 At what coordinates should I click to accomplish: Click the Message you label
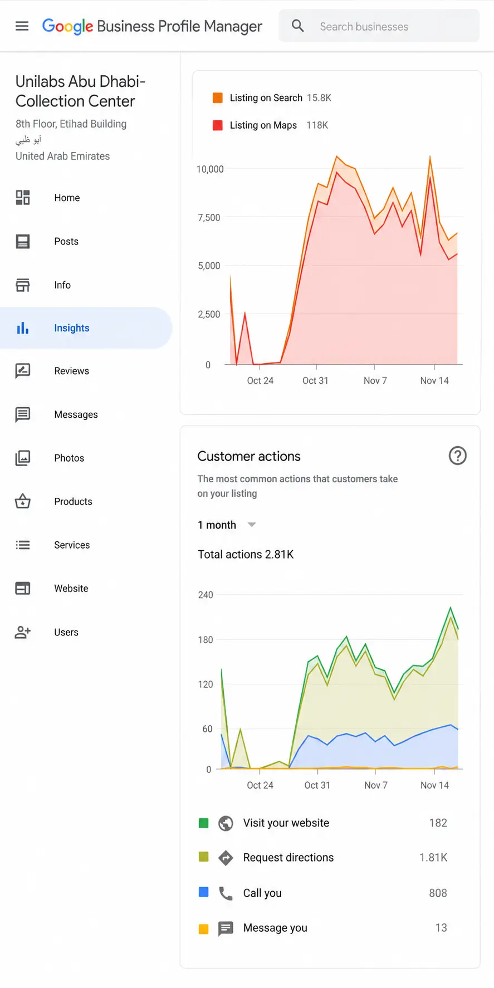click(275, 928)
